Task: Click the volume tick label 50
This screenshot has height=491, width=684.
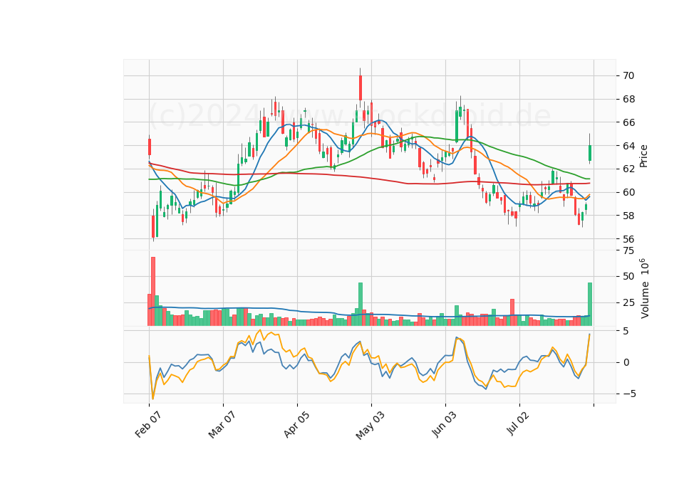Action: [628, 277]
